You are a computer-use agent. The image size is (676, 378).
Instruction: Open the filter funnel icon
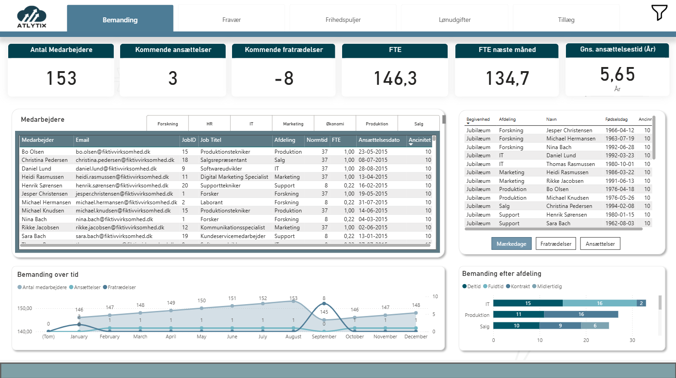point(659,13)
